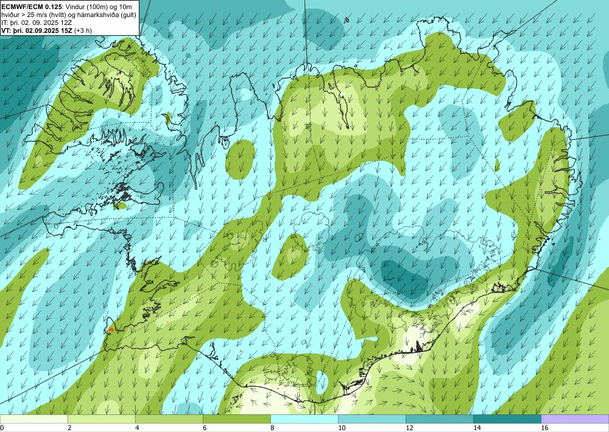Click the legend value label "4"
The image size is (609, 432).
(136, 428)
